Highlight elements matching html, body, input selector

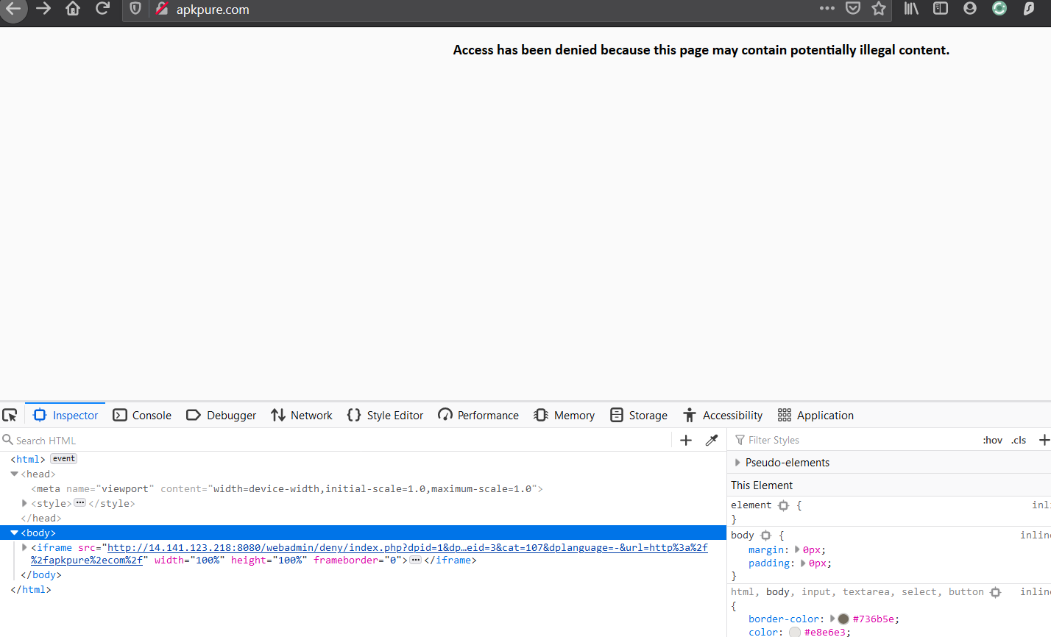pyautogui.click(x=995, y=592)
